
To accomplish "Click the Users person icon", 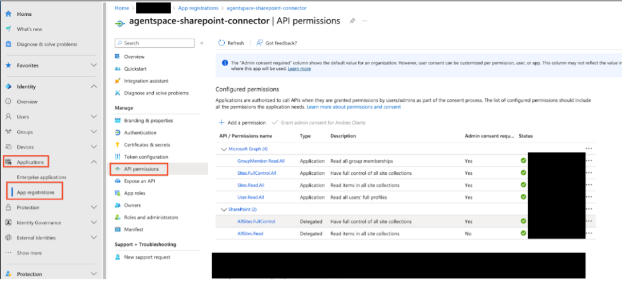I will tap(9, 117).
